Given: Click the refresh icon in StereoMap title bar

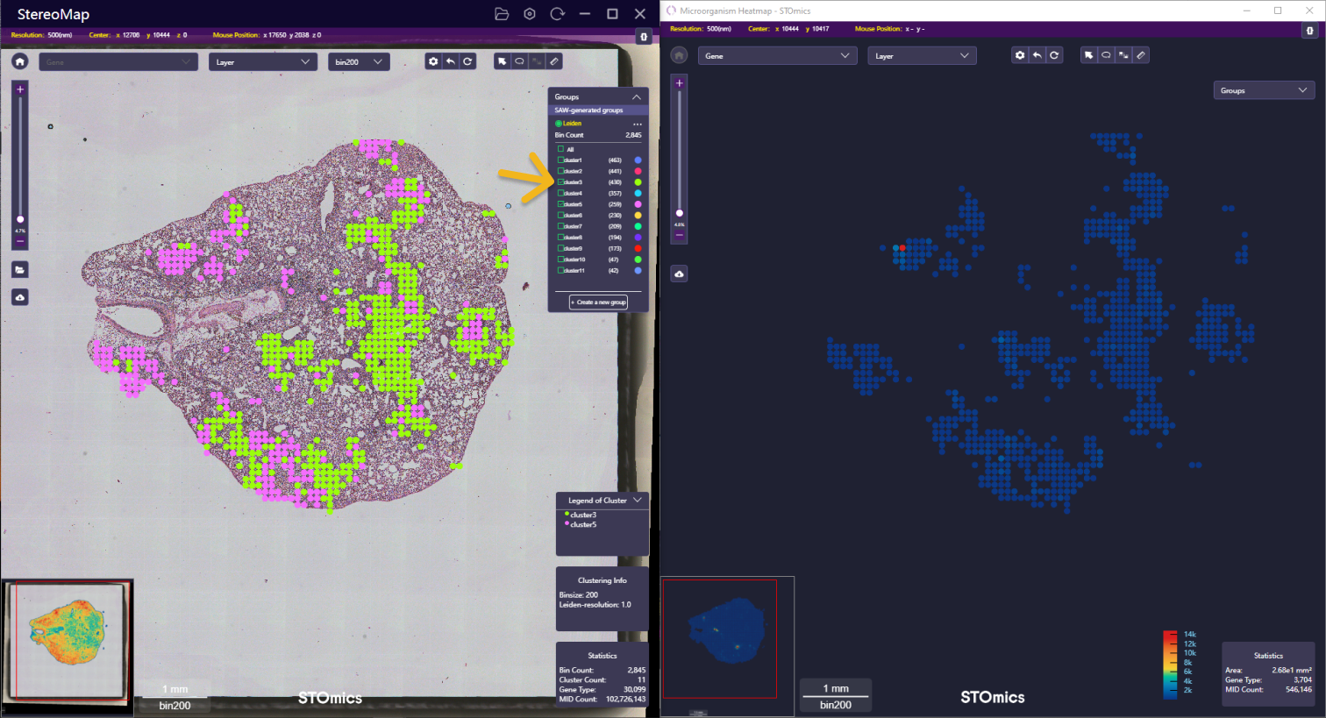Looking at the screenshot, I should (x=557, y=14).
